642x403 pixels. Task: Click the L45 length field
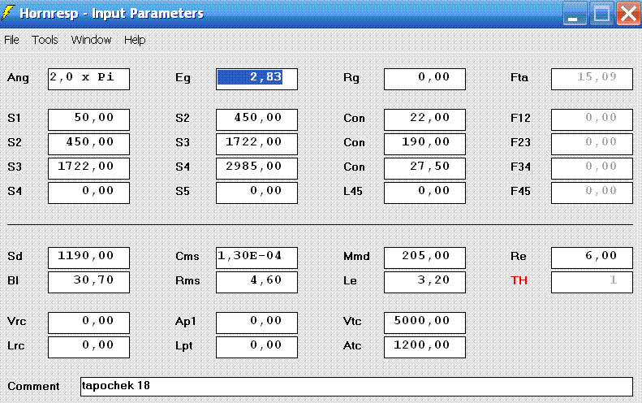424,193
